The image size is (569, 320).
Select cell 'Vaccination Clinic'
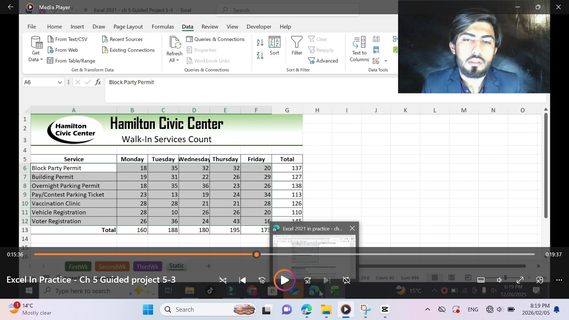pyautogui.click(x=74, y=204)
